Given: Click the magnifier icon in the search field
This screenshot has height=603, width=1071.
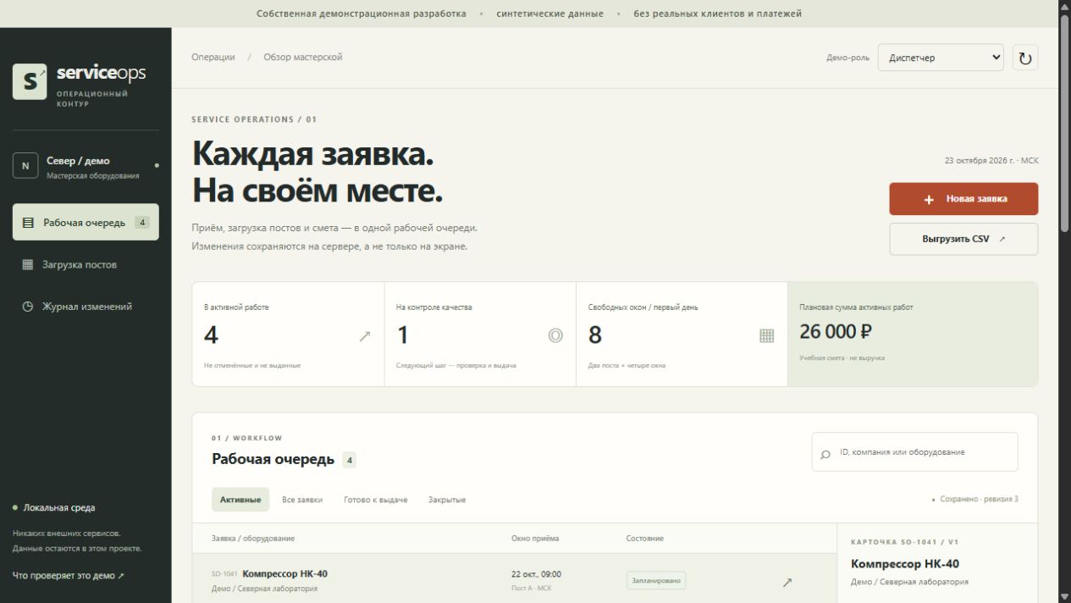Looking at the screenshot, I should (825, 455).
